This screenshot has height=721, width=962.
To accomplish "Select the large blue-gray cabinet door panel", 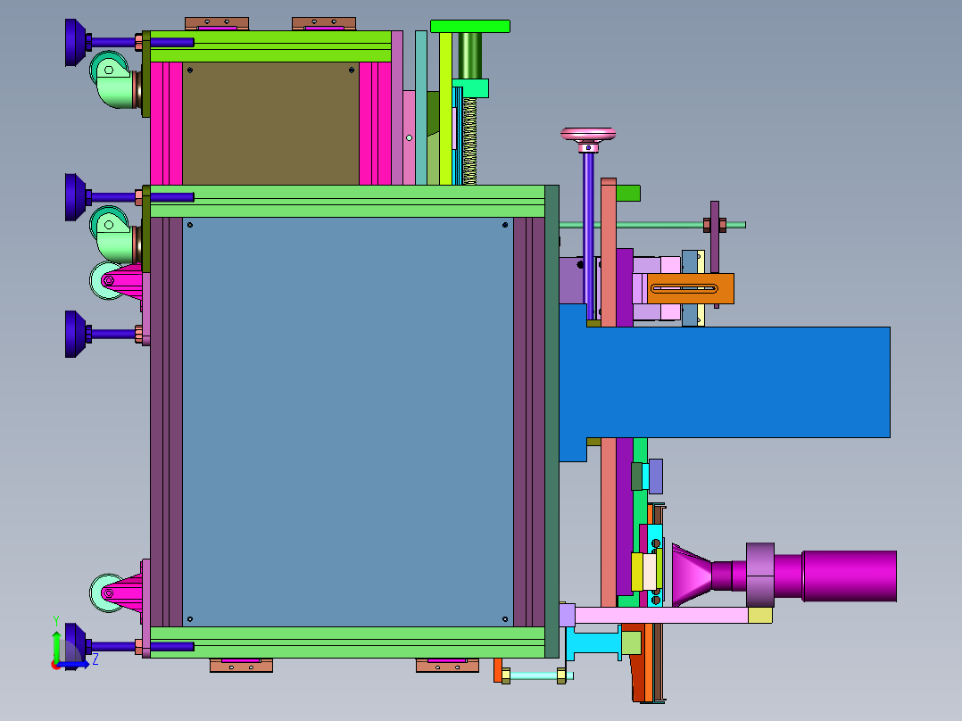I will pyautogui.click(x=347, y=421).
